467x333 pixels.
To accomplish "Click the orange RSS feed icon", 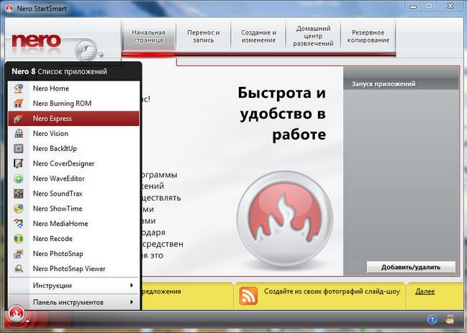I will 248,296.
